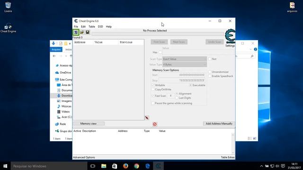Toggle the CopyOnWrite checkbox
303x170 pixels.
pyautogui.click(x=153, y=89)
